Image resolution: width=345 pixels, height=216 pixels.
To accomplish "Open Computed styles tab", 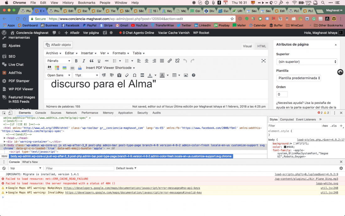I will pos(287,120).
